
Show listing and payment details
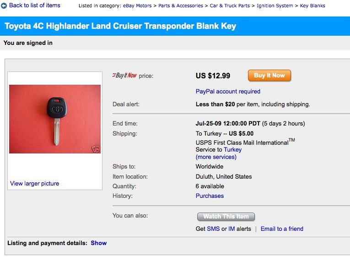click(98, 243)
